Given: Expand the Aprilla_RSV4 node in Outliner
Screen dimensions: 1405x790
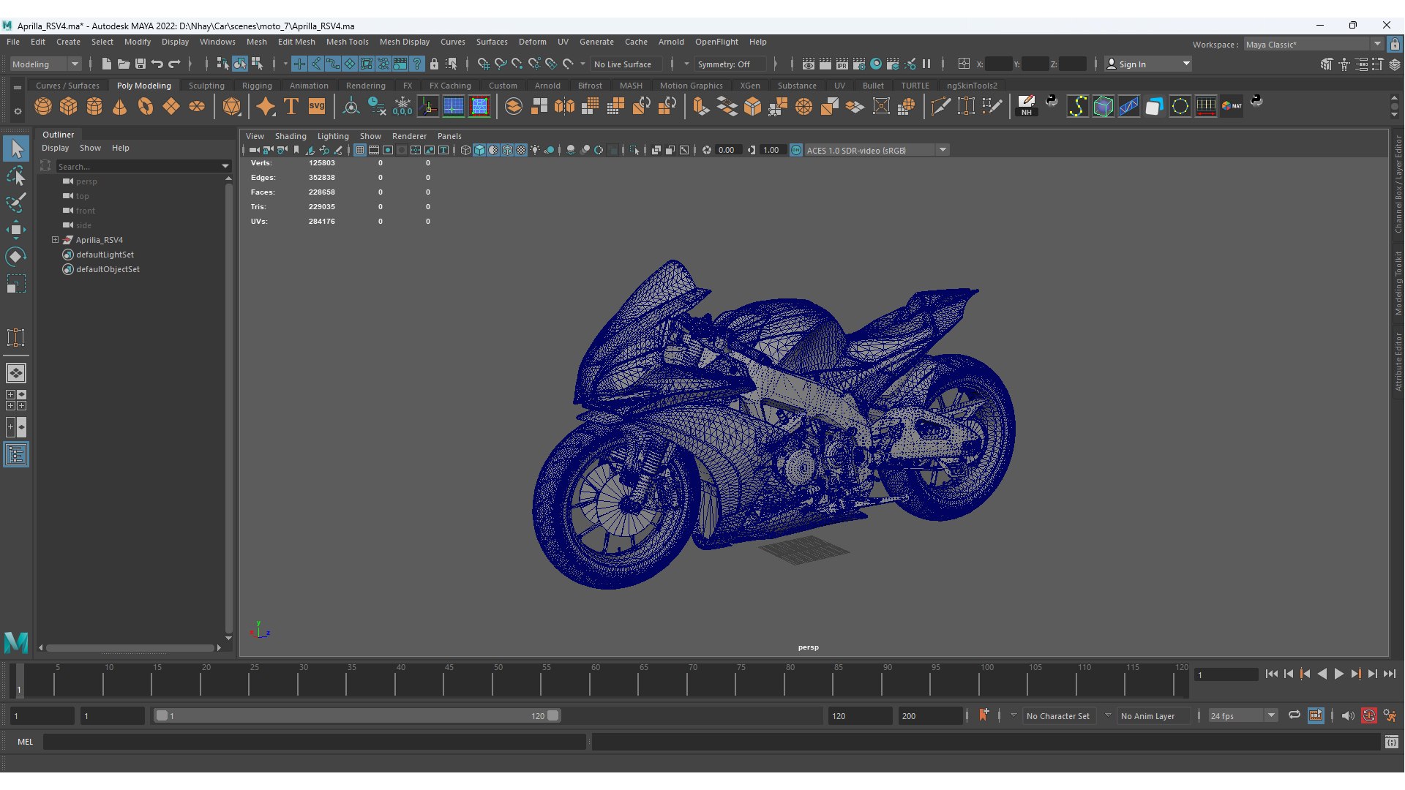Looking at the screenshot, I should [x=55, y=240].
